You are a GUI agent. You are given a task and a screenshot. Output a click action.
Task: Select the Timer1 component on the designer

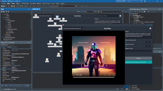[59, 54]
